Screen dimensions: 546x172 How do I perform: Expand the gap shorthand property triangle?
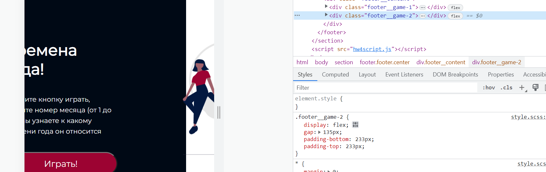[319, 132]
